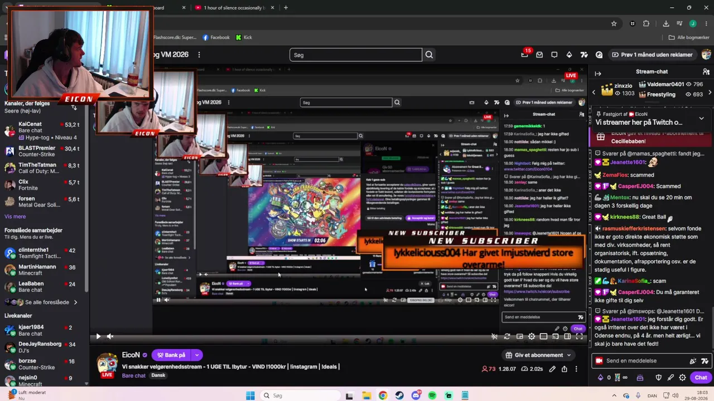
Task: Open DeeJayRansborg live channel in sidebar
Action: [43, 348]
